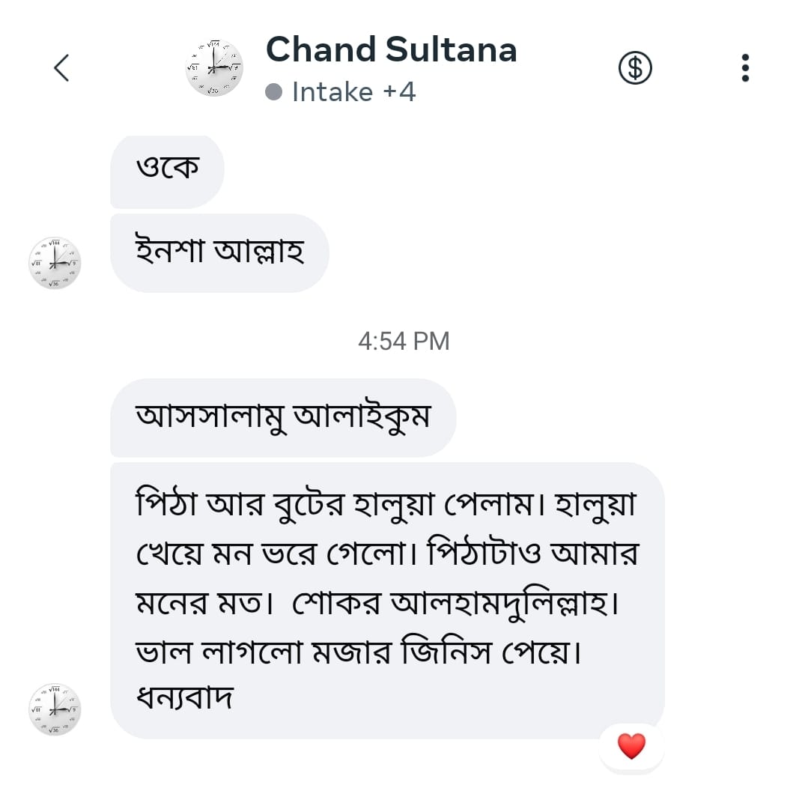Click the avatar next to the 'ইনশা আল্লাহ' message
808x785 pixels.
[x=55, y=263]
